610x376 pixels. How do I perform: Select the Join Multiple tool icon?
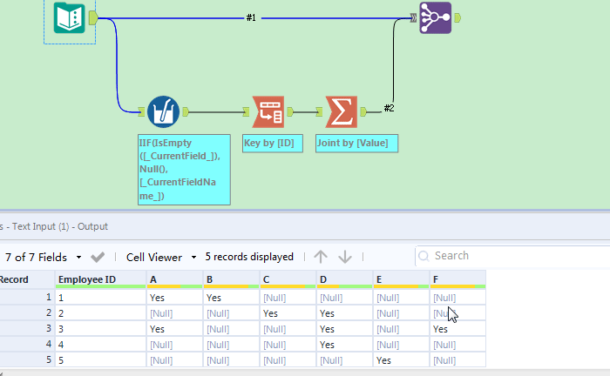pyautogui.click(x=435, y=17)
